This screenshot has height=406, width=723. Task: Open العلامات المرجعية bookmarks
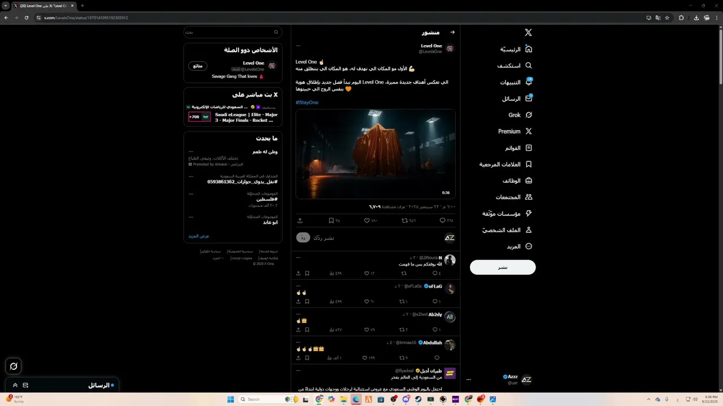pos(506,164)
